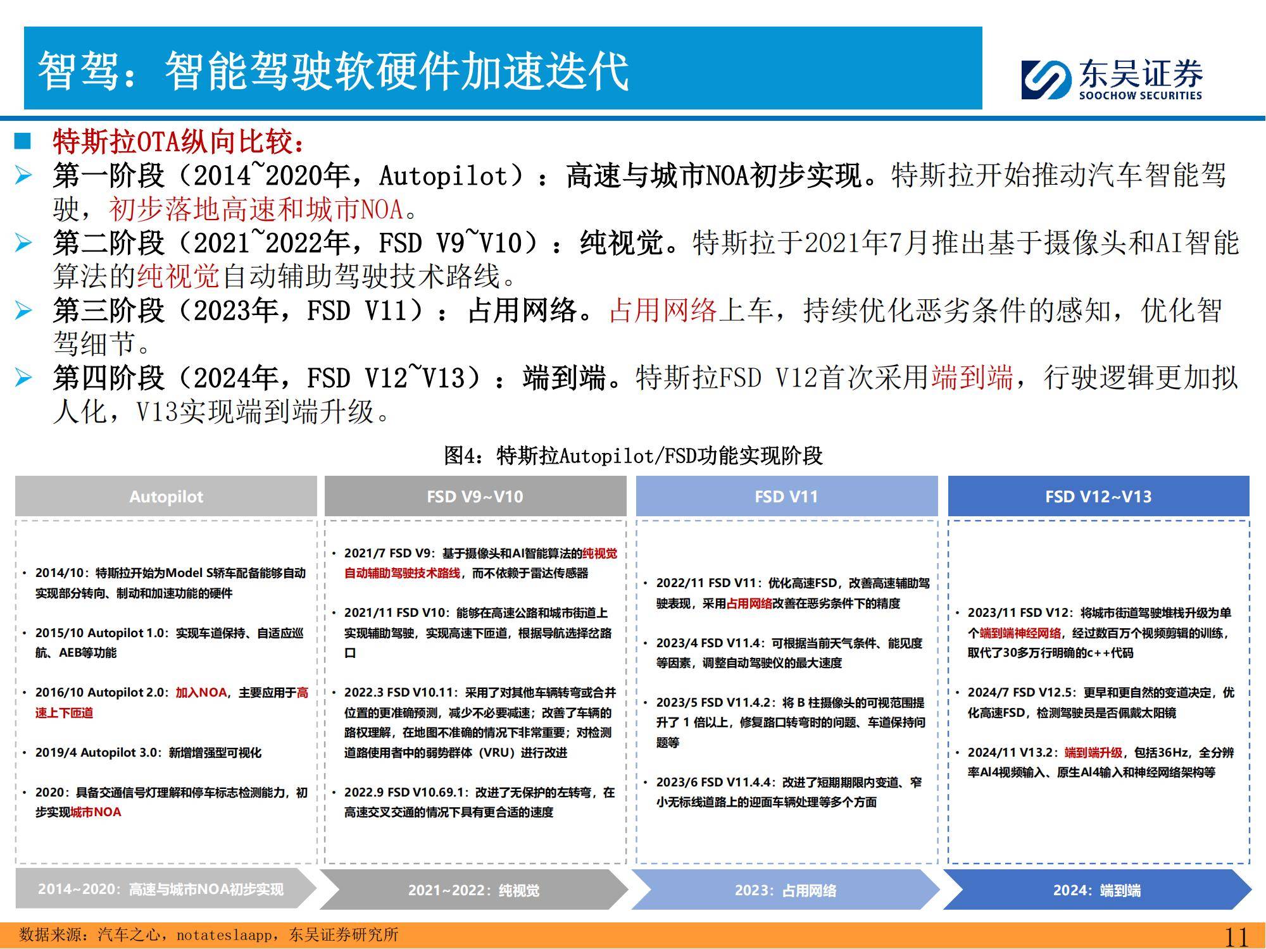
Task: Click the 2023 占用网络 timeline arrow
Action: tap(785, 890)
